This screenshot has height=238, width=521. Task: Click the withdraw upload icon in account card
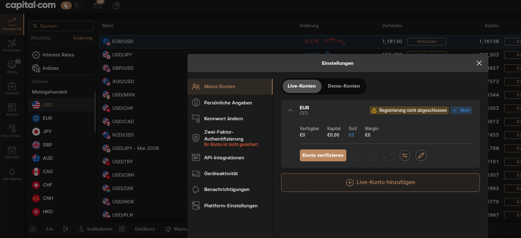click(x=373, y=155)
